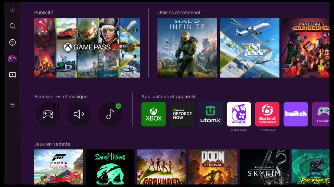Open the hamburger menu in sidebar
Screen dimensions: 334x187
(x=13, y=105)
